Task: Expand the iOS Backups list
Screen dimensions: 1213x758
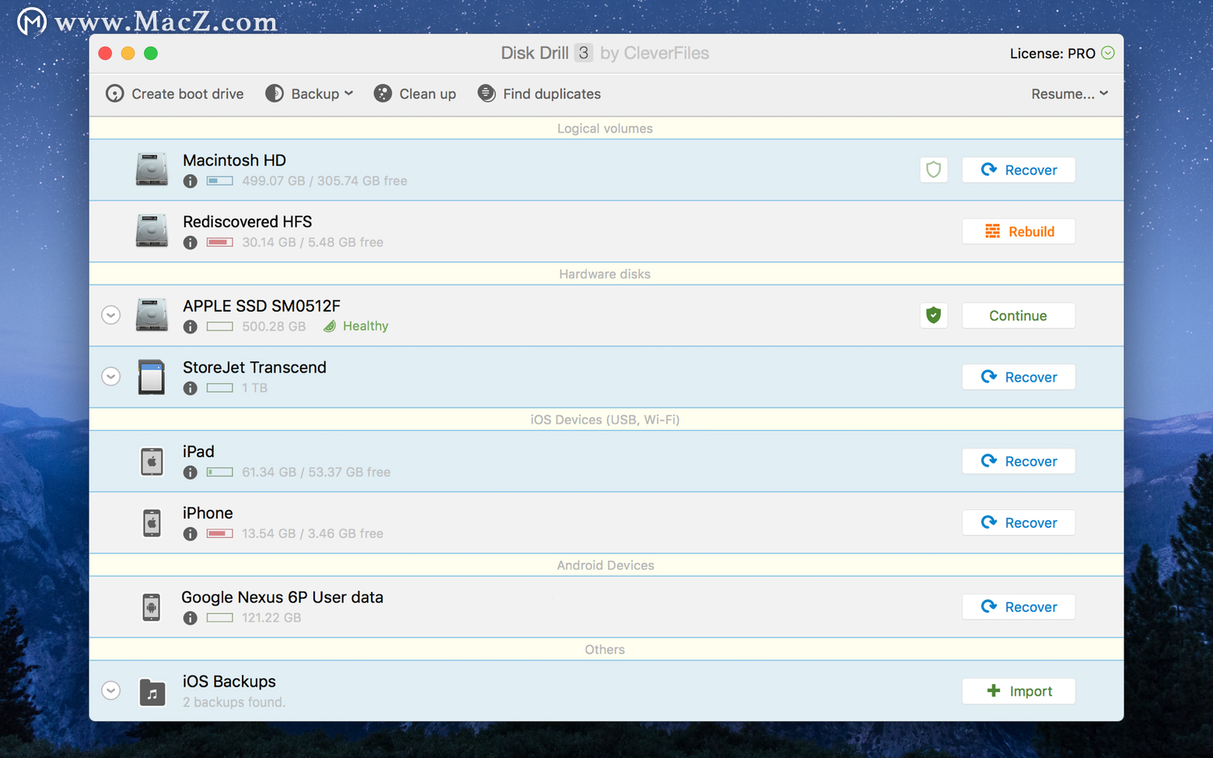Action: [111, 690]
